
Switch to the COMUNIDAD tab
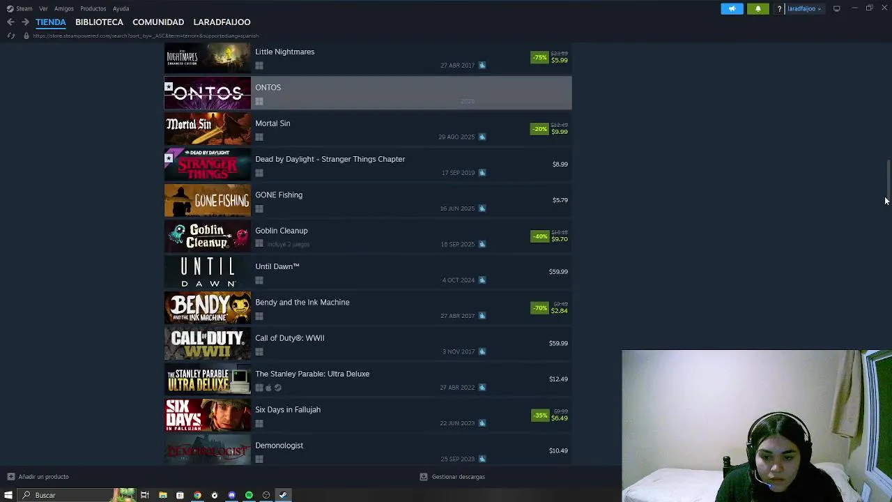(x=158, y=22)
